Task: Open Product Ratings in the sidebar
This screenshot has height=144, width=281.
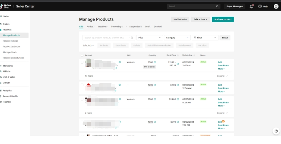Action: coord(11,41)
